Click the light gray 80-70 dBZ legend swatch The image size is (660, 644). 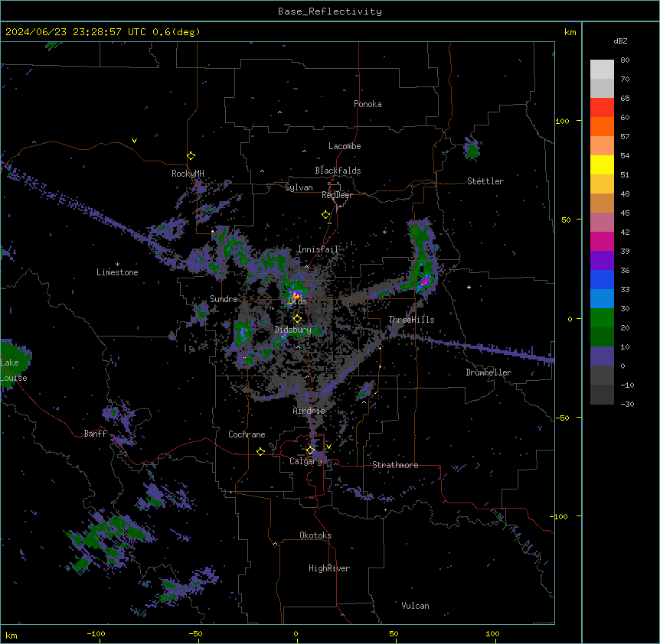coord(602,70)
